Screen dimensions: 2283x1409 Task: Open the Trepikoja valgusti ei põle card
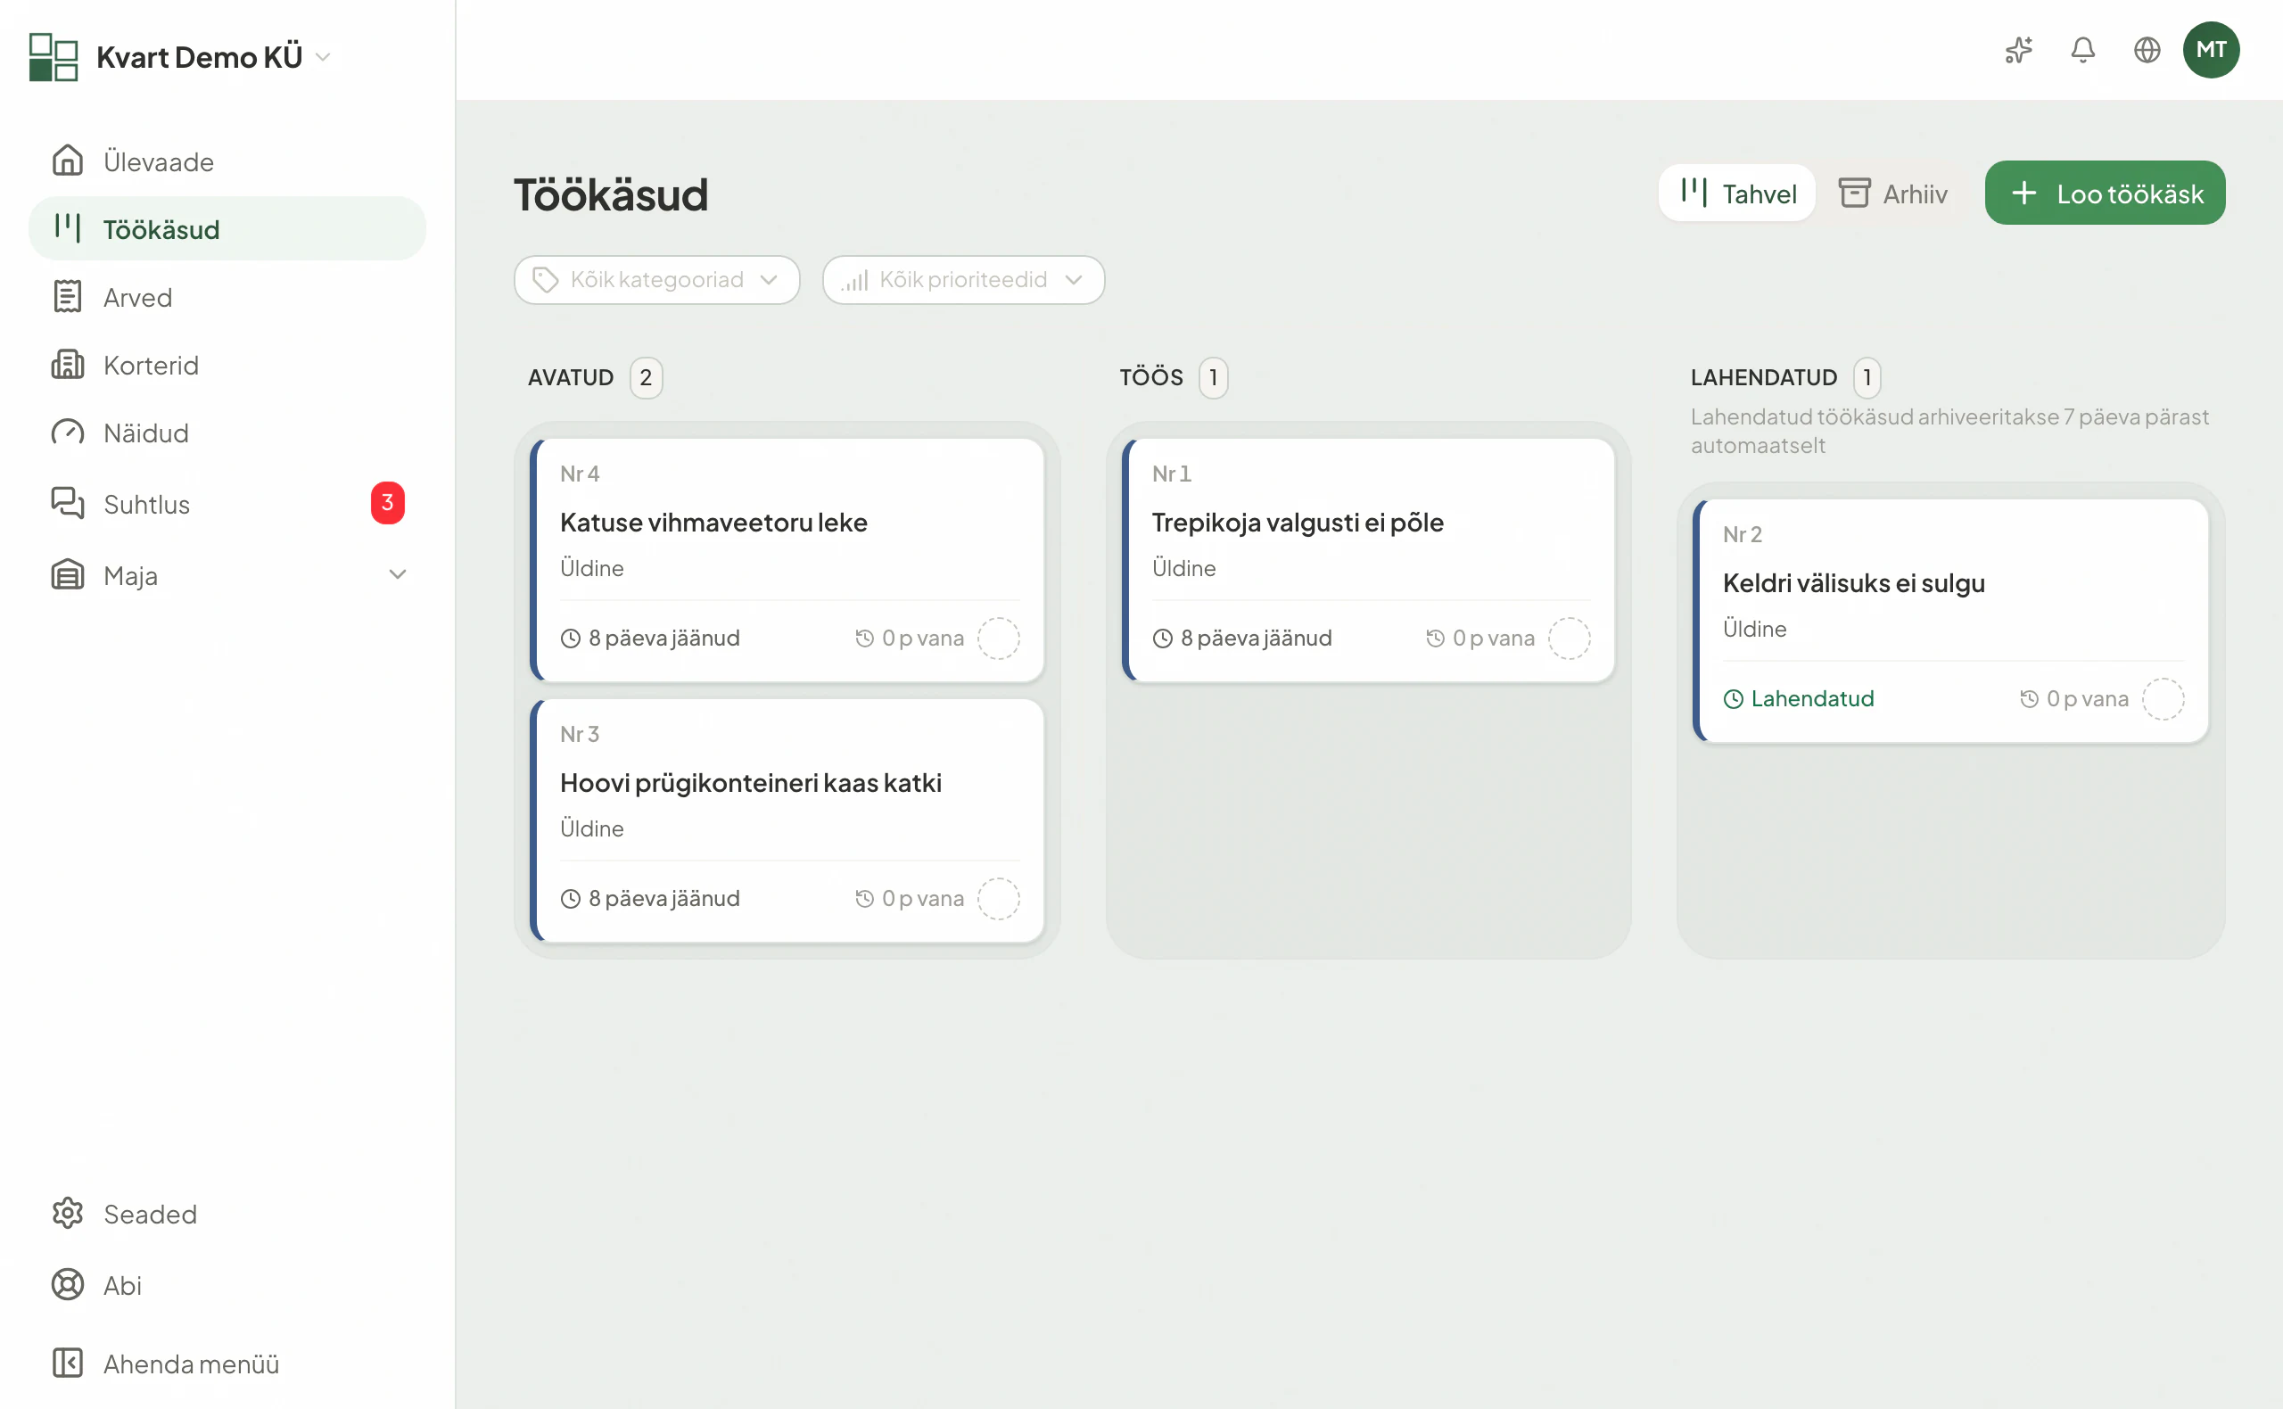(1369, 560)
